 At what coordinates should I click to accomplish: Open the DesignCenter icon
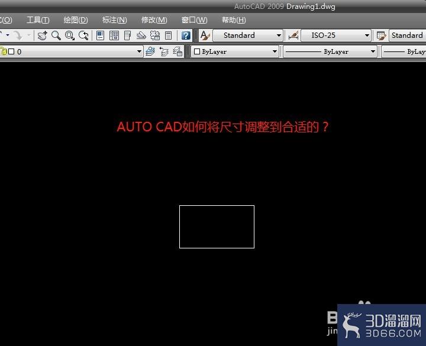tap(114, 35)
